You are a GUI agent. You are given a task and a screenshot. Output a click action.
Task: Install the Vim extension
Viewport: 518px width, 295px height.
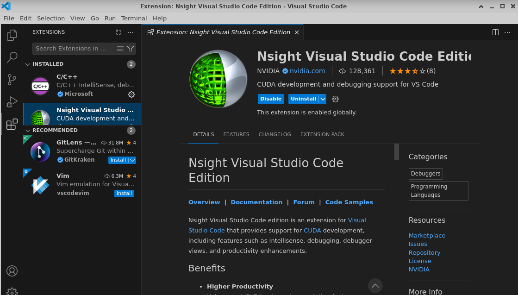click(x=124, y=194)
